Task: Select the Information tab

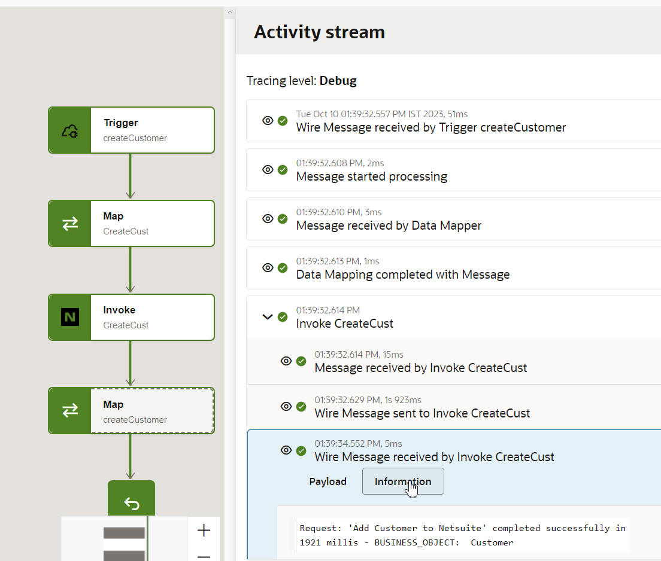Action: 403,481
